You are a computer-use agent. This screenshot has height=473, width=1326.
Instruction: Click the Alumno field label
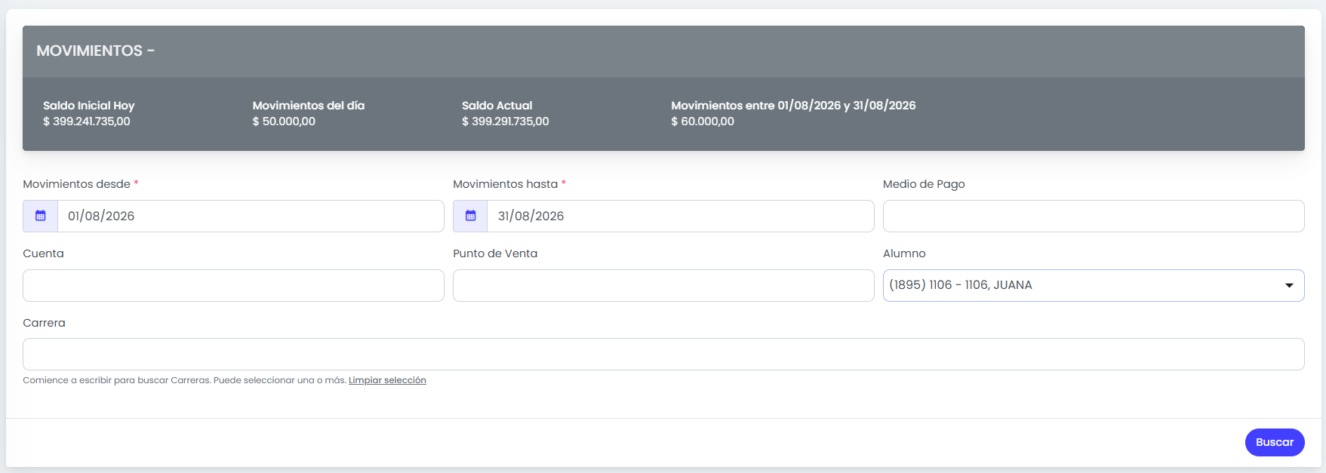[x=904, y=253]
